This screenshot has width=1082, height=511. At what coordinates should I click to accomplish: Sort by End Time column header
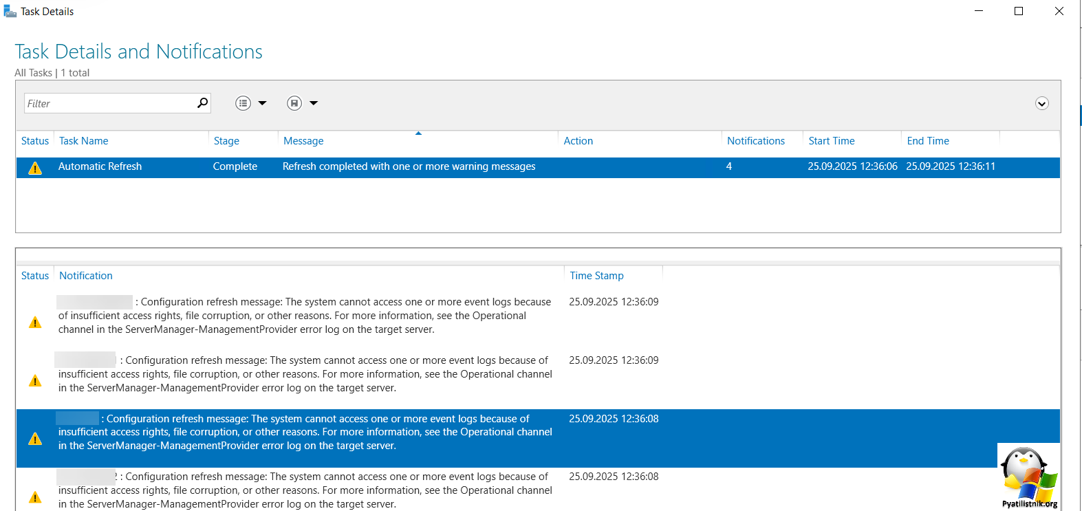point(928,140)
